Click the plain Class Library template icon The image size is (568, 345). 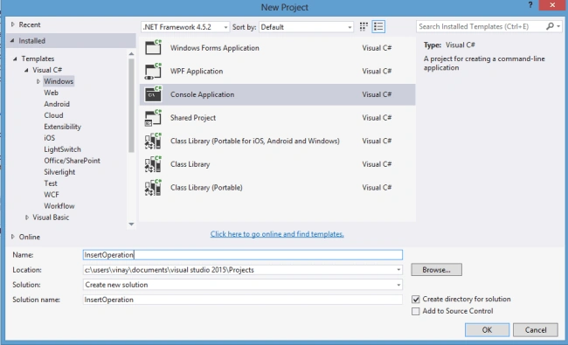click(x=153, y=164)
